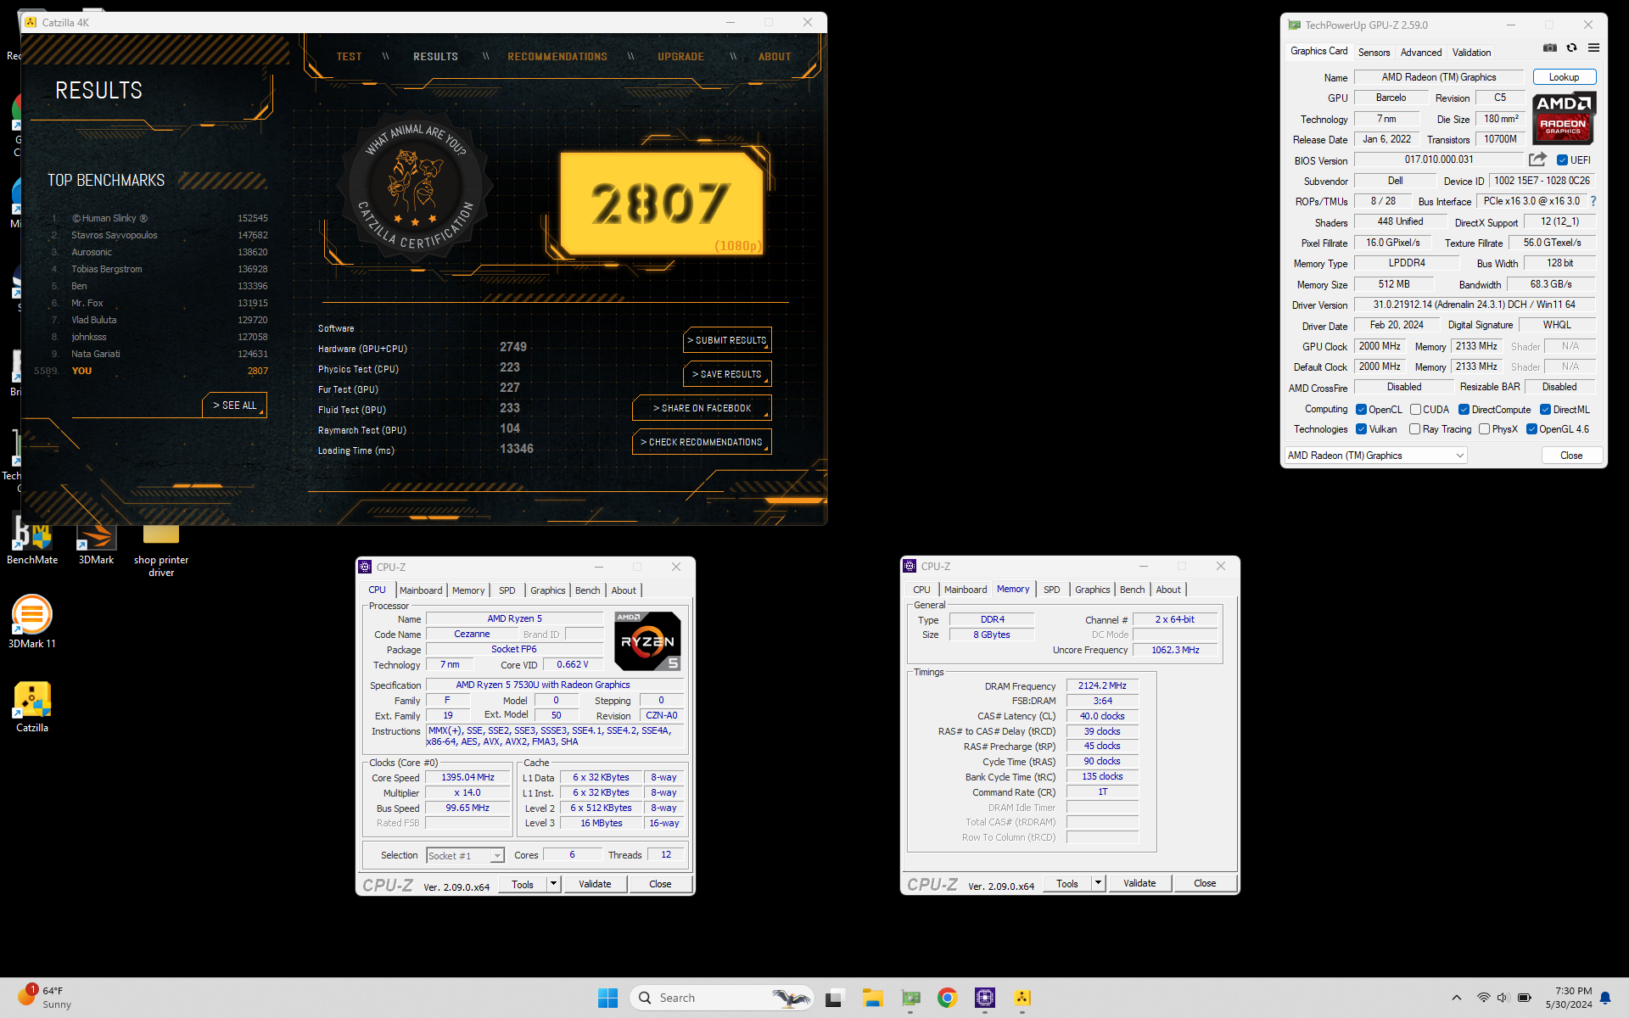Toggle PhysX checkbox in GPU-Z

(x=1484, y=429)
